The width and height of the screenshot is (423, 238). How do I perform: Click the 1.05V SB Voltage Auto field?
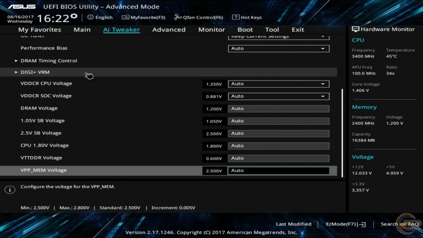coord(279,121)
